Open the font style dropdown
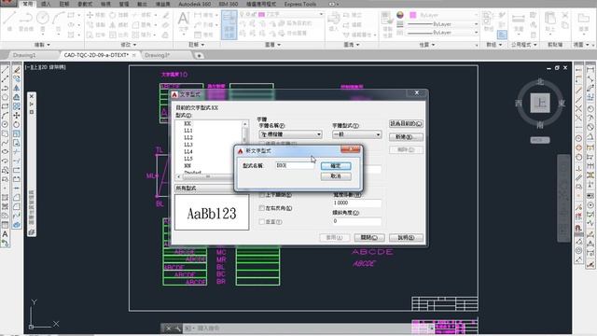 click(356, 134)
